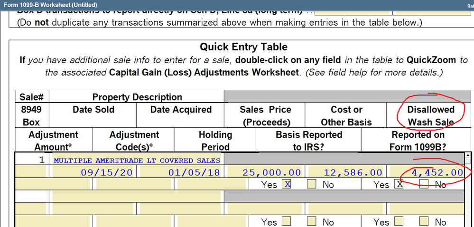Image resolution: width=474 pixels, height=227 pixels.
Task: Check Yes for Basis Reported to IRS, sale 1
Action: click(286, 184)
